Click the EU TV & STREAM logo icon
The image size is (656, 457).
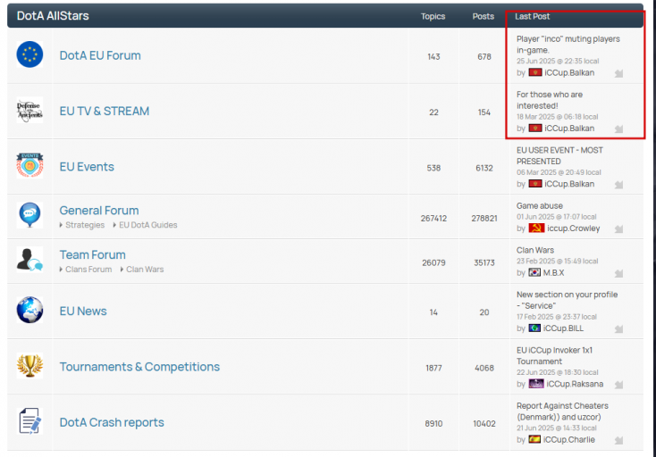pyautogui.click(x=29, y=111)
